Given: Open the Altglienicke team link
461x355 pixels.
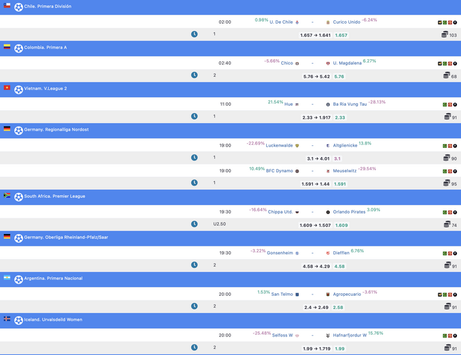Looking at the screenshot, I should [x=345, y=145].
